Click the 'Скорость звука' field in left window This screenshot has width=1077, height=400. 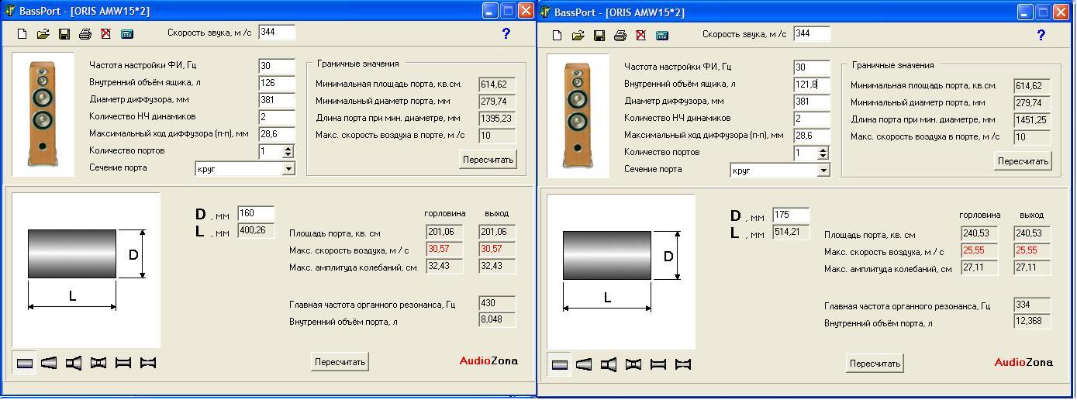coord(277,32)
